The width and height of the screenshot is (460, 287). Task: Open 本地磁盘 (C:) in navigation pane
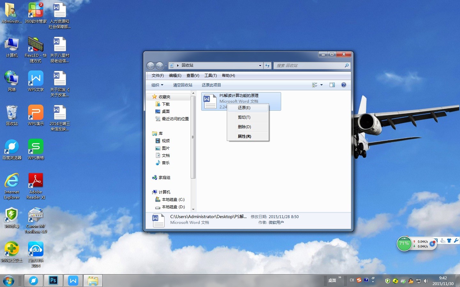[x=173, y=200]
